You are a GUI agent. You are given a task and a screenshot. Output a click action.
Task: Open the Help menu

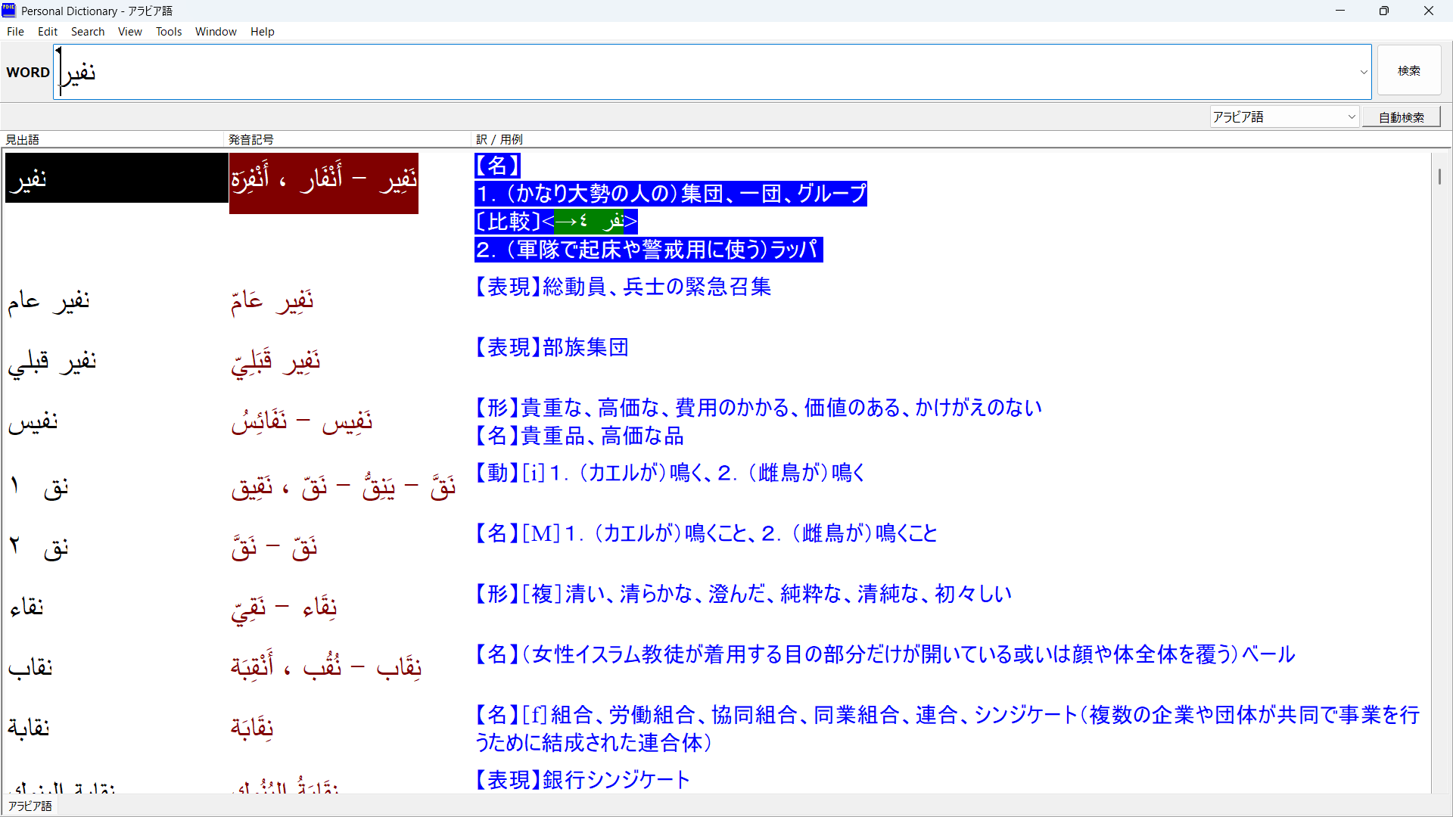tap(262, 32)
